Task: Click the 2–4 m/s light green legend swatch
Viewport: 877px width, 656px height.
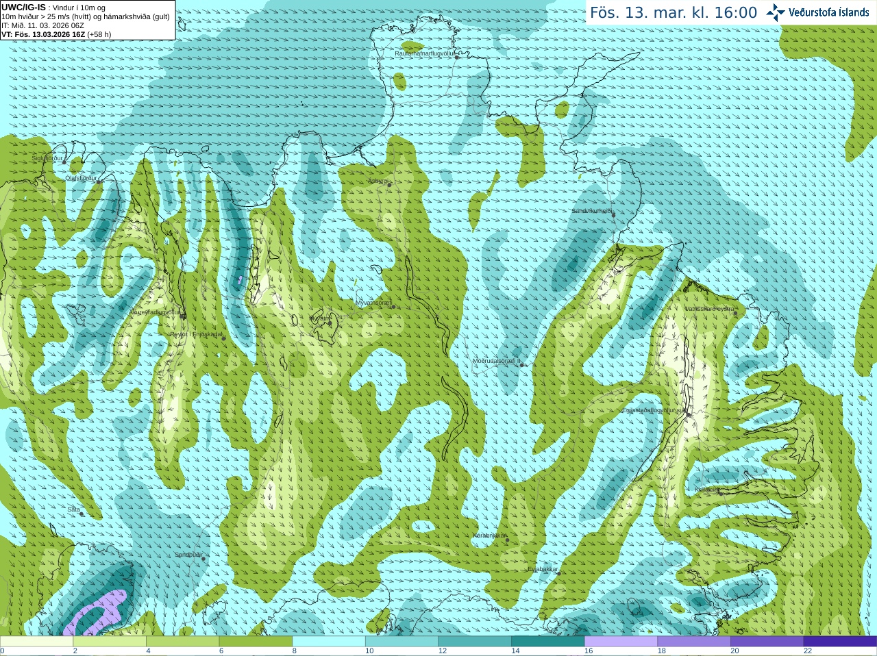Action: point(110,642)
